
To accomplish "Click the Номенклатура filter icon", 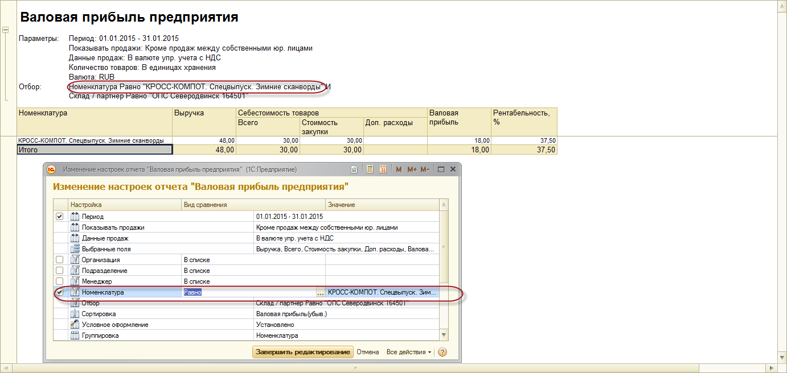I will [74, 292].
